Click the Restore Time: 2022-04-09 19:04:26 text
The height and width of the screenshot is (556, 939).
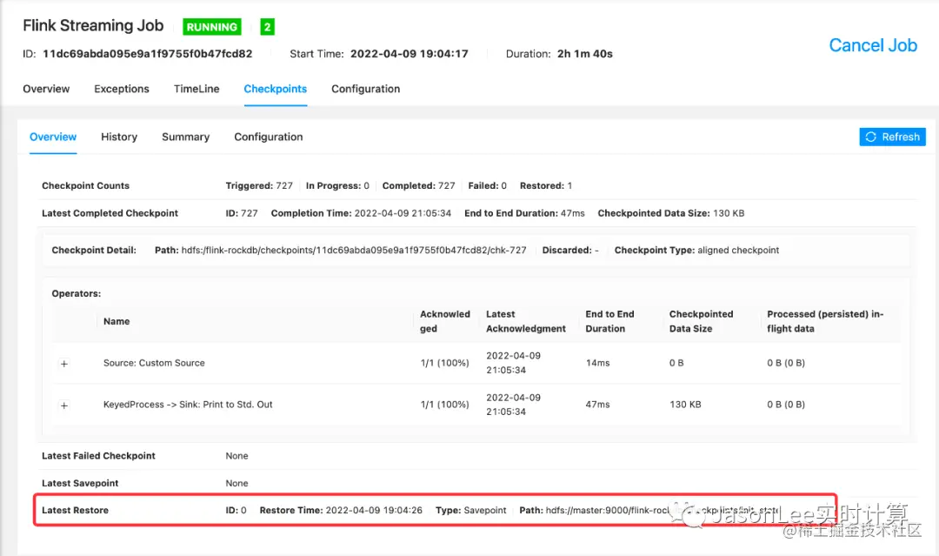tap(341, 511)
